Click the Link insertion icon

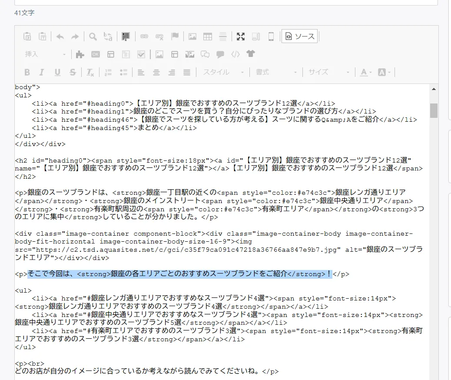[x=143, y=37]
